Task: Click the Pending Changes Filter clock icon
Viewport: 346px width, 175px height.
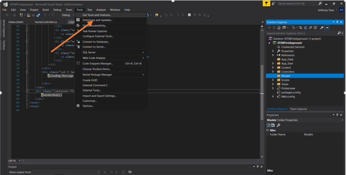Action: (x=294, y=28)
